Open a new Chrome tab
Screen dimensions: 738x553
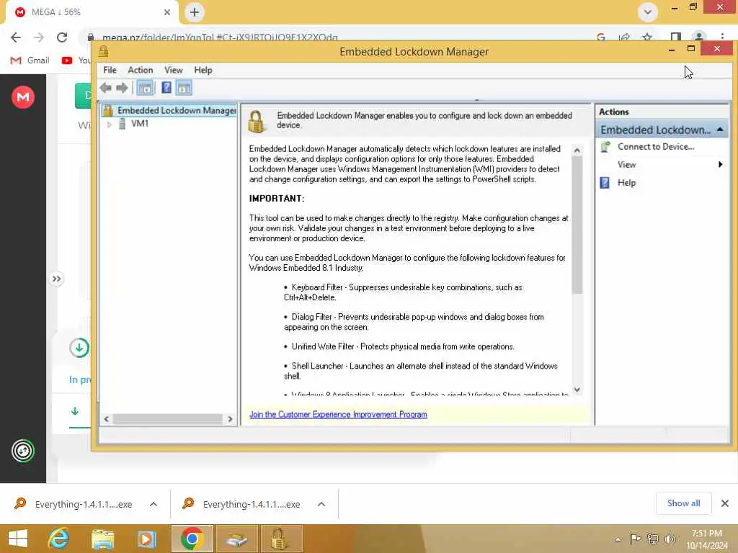[x=195, y=12]
